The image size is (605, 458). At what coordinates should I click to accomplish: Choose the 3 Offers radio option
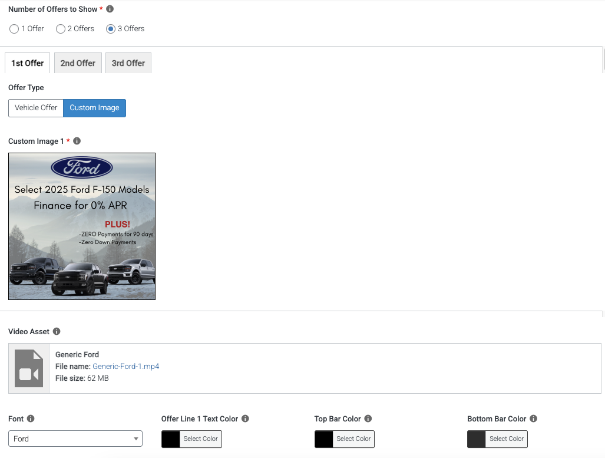tap(111, 29)
